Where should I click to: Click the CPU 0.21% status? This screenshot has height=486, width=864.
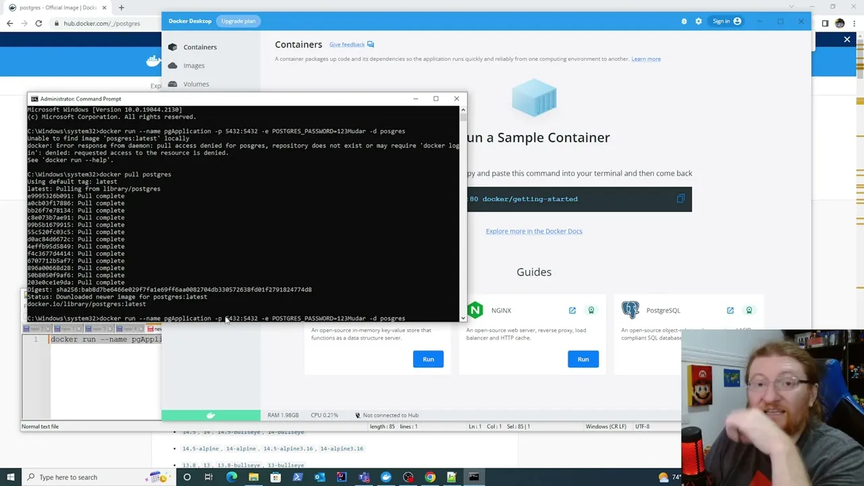(324, 415)
